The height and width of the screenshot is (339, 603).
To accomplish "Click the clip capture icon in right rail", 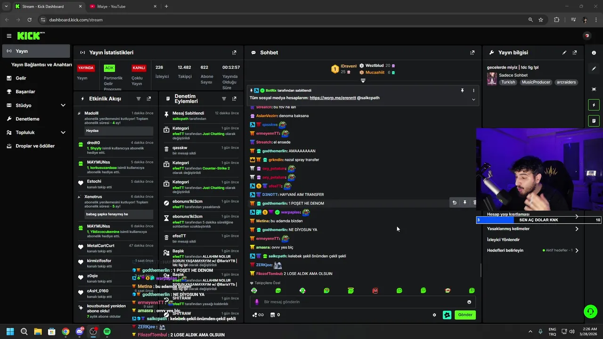I will tap(594, 89).
